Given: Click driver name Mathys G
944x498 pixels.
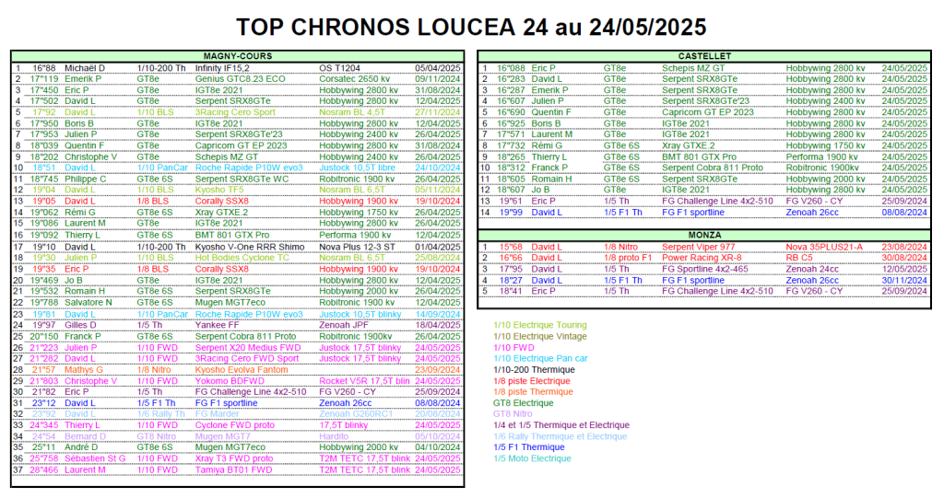Looking at the screenshot, I should [84, 370].
